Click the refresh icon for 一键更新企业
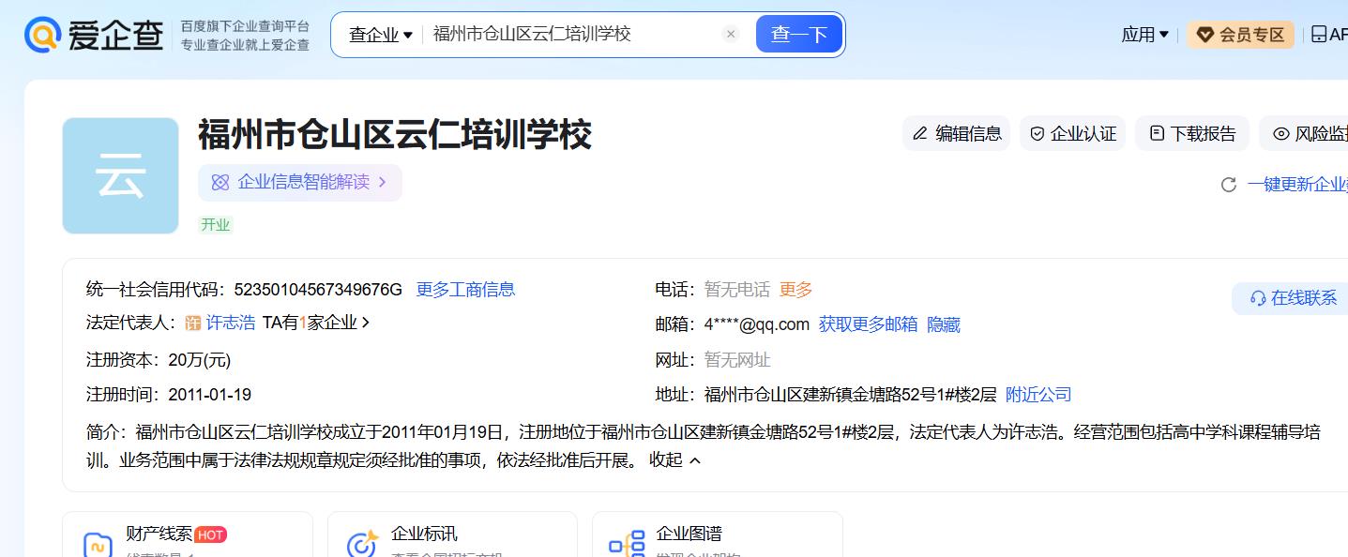1348x557 pixels. (1228, 185)
